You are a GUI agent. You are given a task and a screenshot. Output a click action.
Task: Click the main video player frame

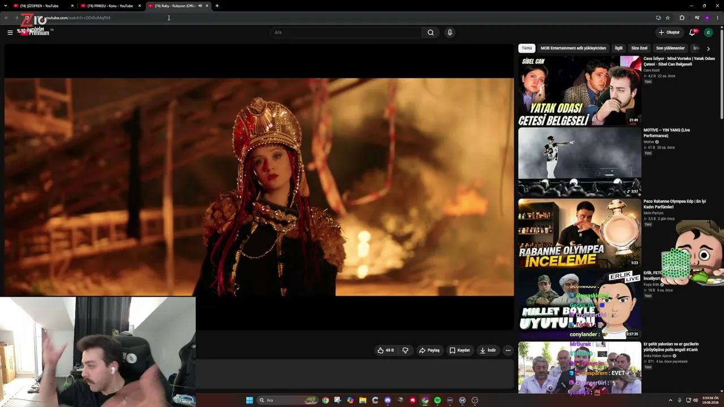tap(259, 187)
